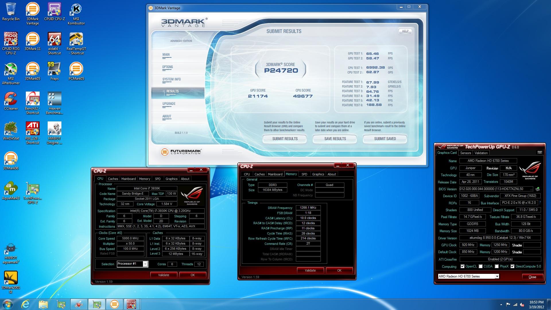Screen dimensions: 551x310
Task: Open the 3DMark Vantage desktop shortcut
Action: click(x=32, y=13)
